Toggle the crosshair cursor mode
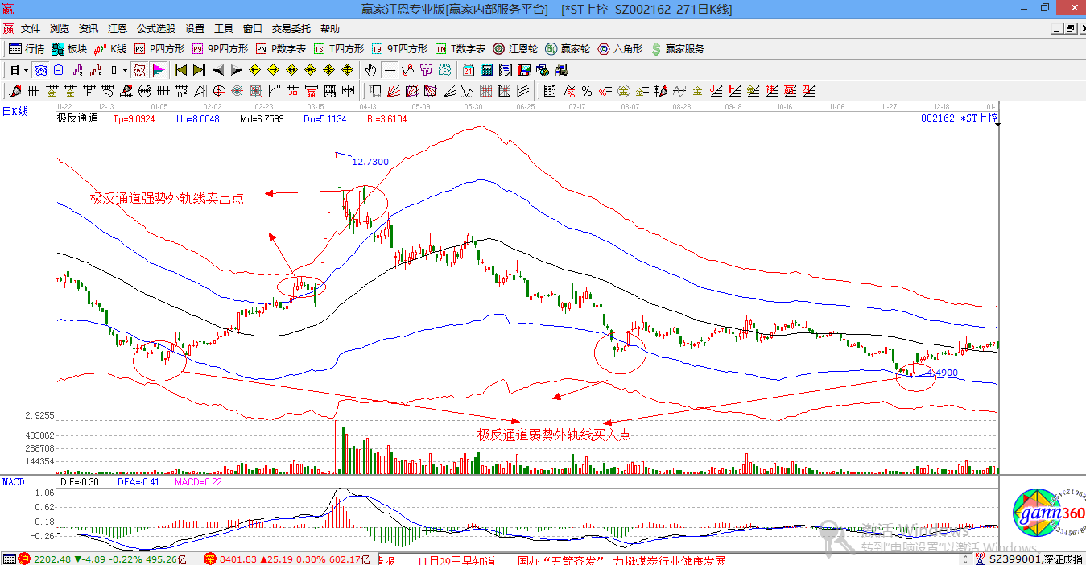 coord(390,70)
